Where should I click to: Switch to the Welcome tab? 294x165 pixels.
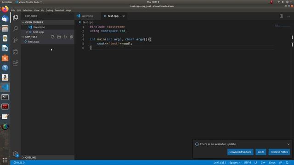(x=87, y=16)
